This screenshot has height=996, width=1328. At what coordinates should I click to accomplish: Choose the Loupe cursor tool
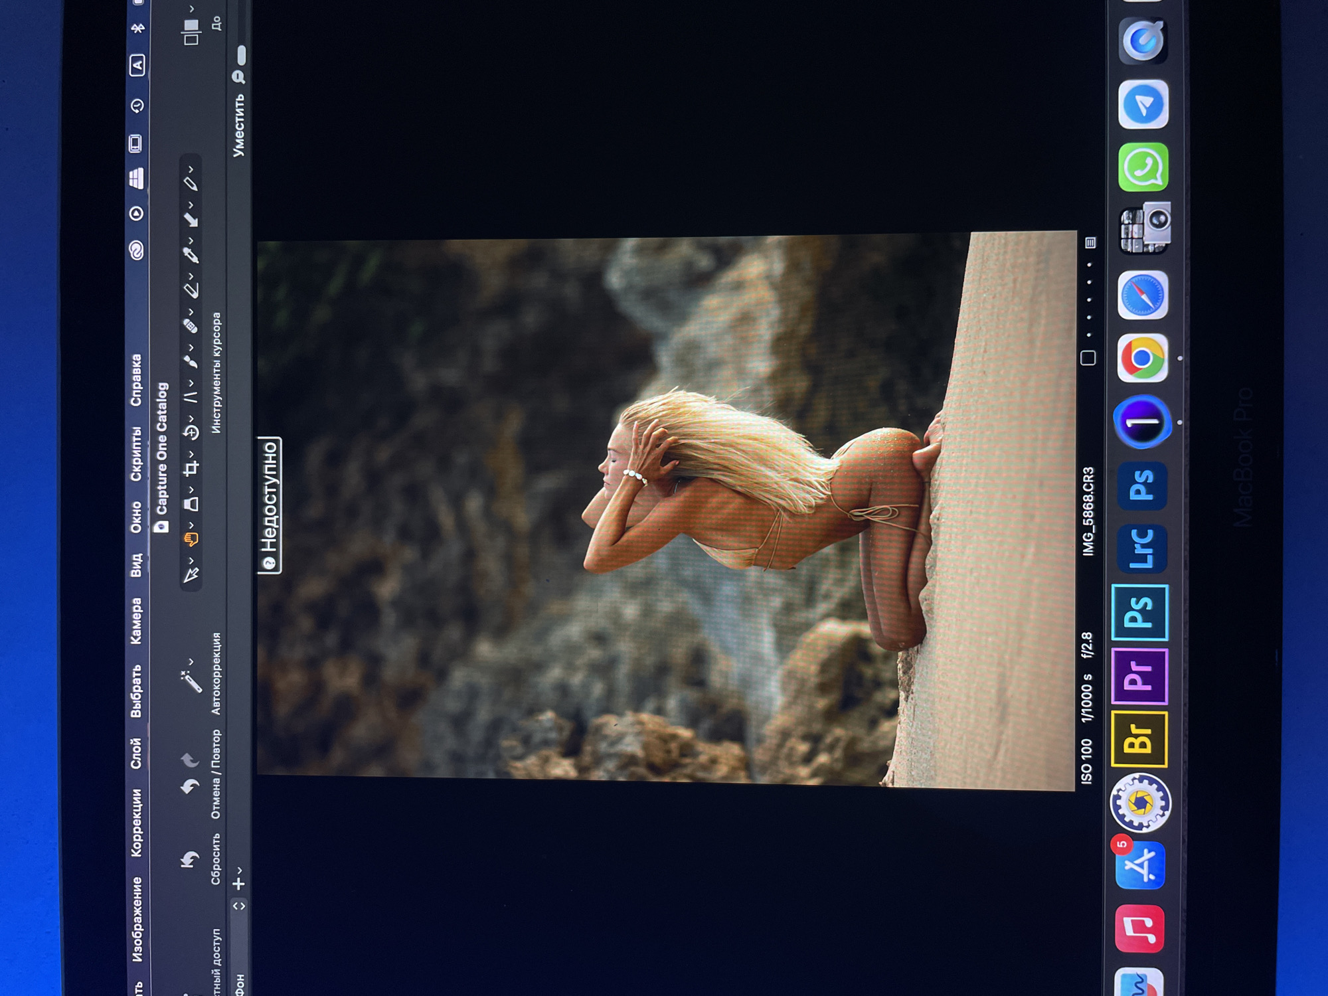click(x=191, y=505)
